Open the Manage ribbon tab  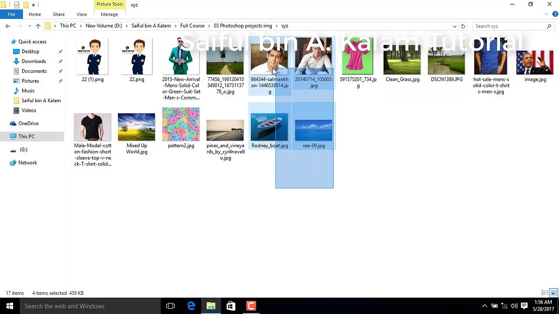coord(109,14)
